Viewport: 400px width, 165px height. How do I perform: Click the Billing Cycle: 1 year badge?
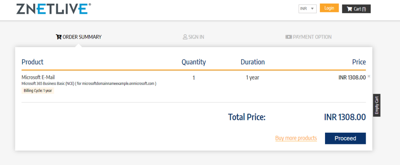point(37,91)
